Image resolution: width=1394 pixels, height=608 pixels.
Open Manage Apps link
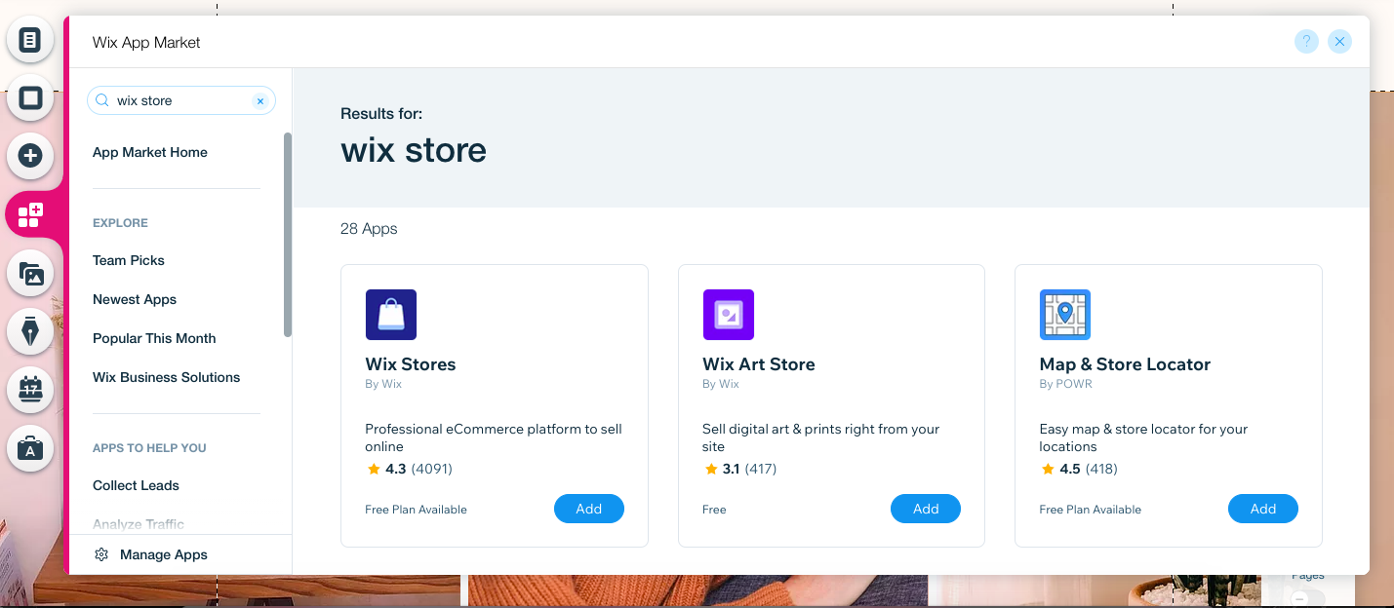(x=164, y=554)
